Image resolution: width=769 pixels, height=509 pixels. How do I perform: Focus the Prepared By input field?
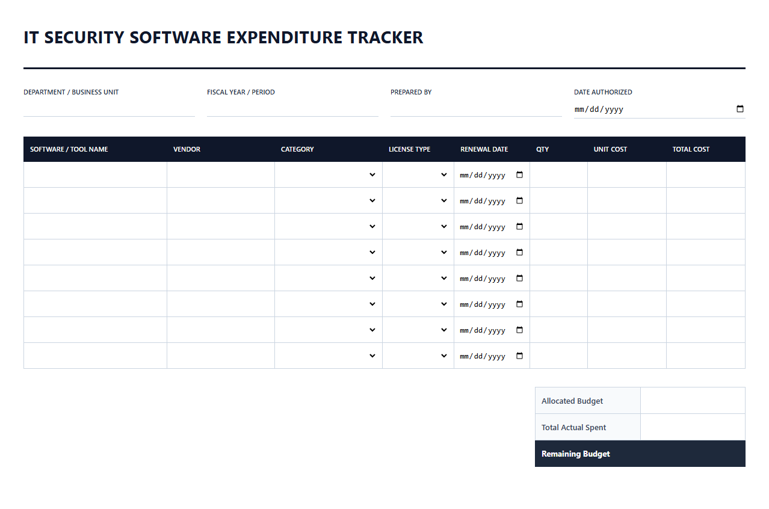click(x=476, y=108)
